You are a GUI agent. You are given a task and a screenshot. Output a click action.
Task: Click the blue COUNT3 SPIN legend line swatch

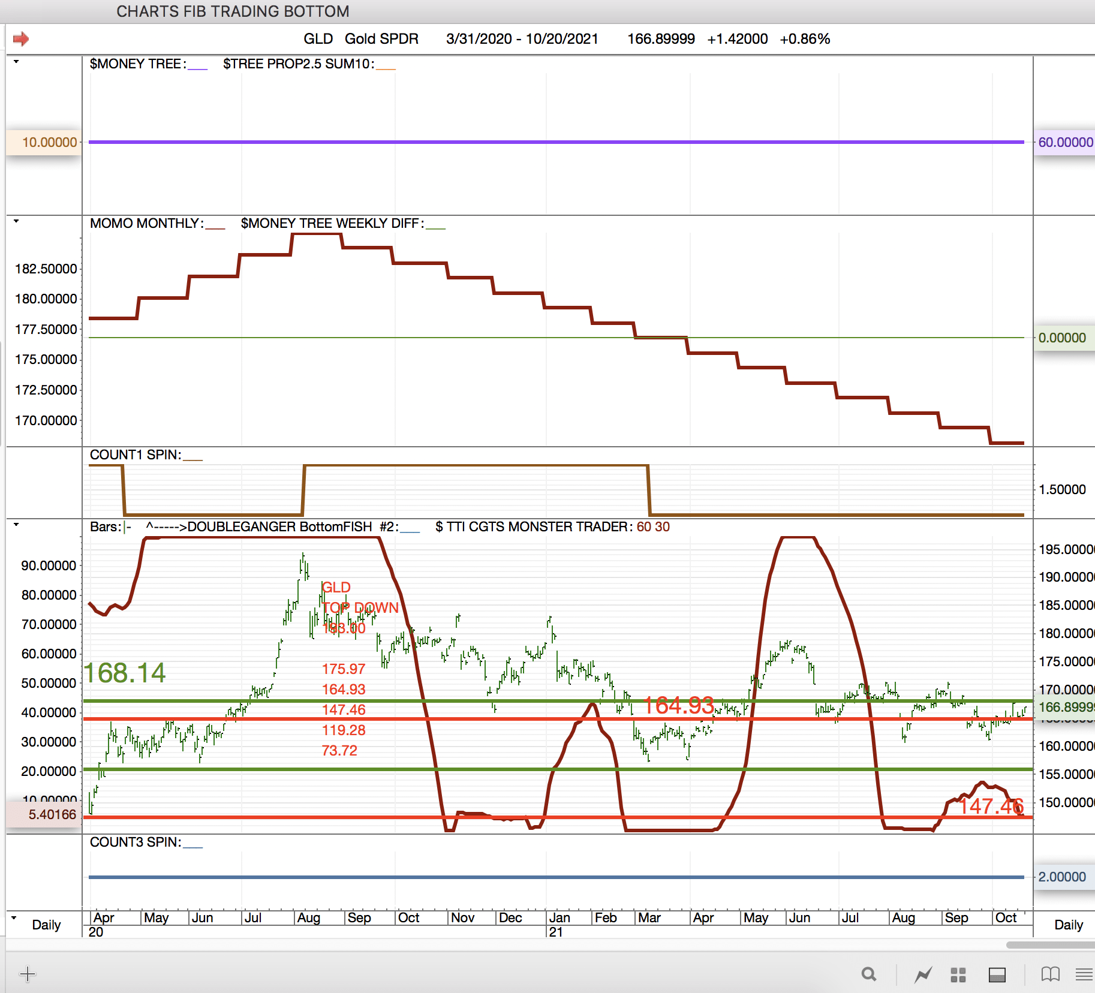[x=192, y=847]
